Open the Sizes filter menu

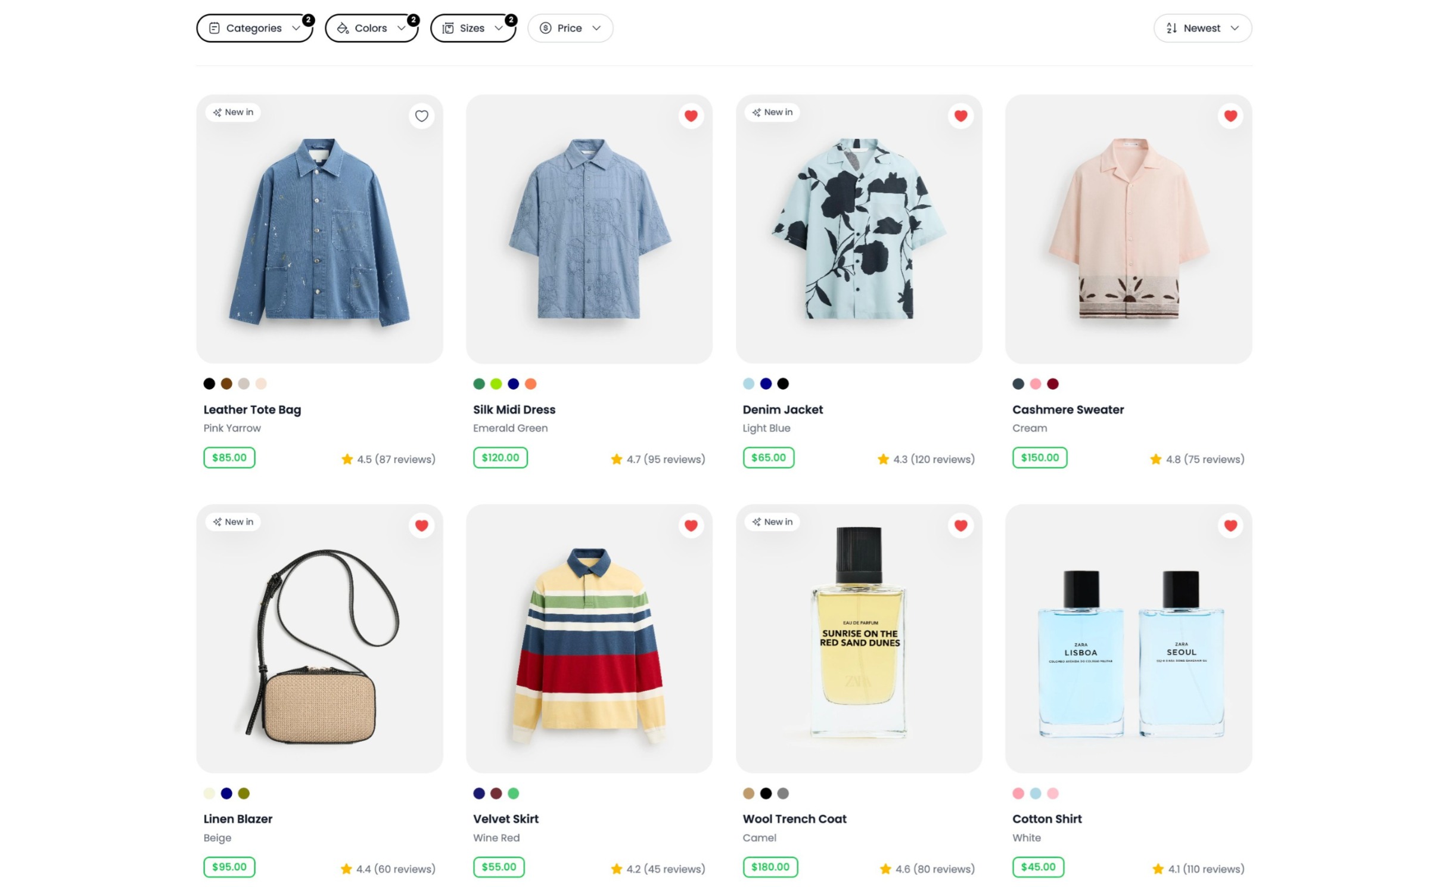(472, 27)
